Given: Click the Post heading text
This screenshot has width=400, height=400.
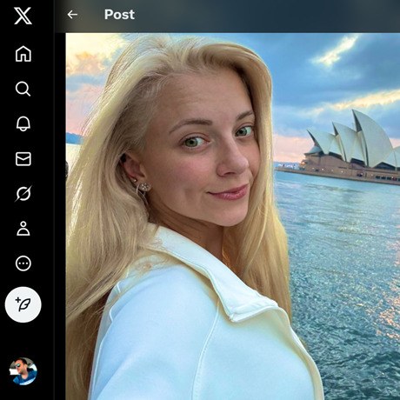Looking at the screenshot, I should 119,15.
